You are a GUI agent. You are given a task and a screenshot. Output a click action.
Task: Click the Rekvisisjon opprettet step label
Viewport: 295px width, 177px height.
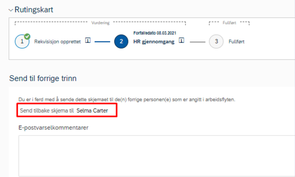coord(58,42)
